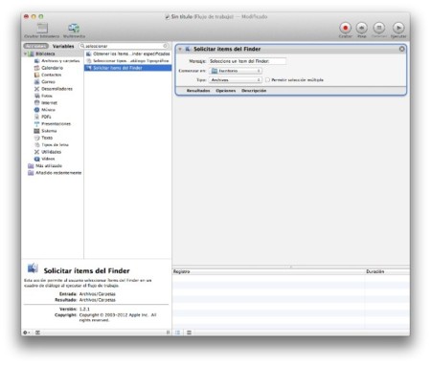Click the document icon in the title bar
Screen dimensions: 431x365
168,17
